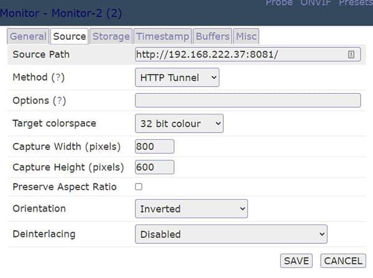Select the Misc tab
The height and width of the screenshot is (278, 373).
246,37
